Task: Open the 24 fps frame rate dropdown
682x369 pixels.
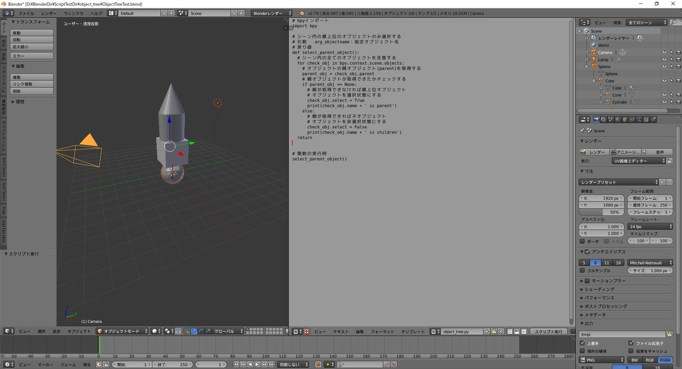Action: tap(650, 227)
